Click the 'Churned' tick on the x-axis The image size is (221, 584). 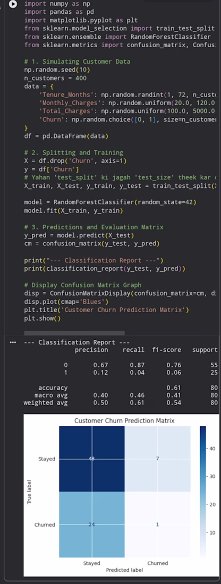[157, 563]
